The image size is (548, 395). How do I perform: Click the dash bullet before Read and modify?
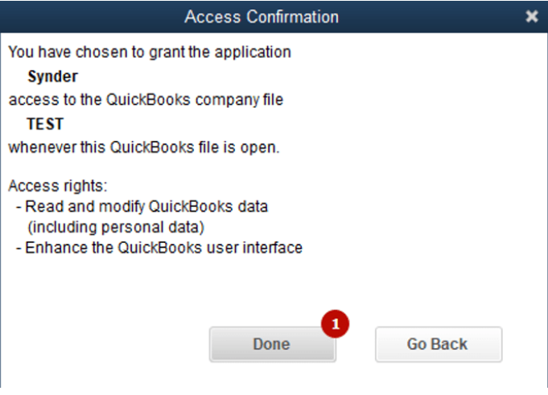click(19, 208)
